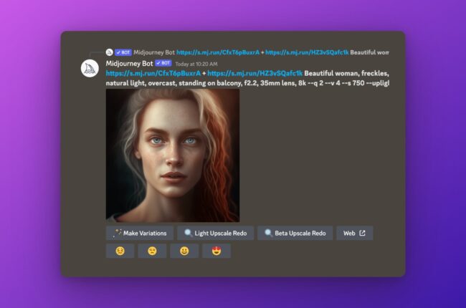
Task: Click the generated woman portrait image
Action: click(173, 155)
